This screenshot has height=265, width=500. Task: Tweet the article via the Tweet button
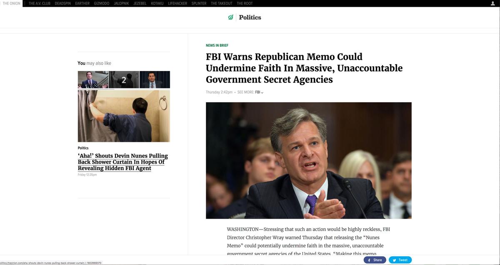[400, 260]
